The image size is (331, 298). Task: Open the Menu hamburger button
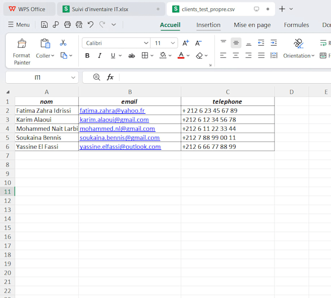pos(19,25)
